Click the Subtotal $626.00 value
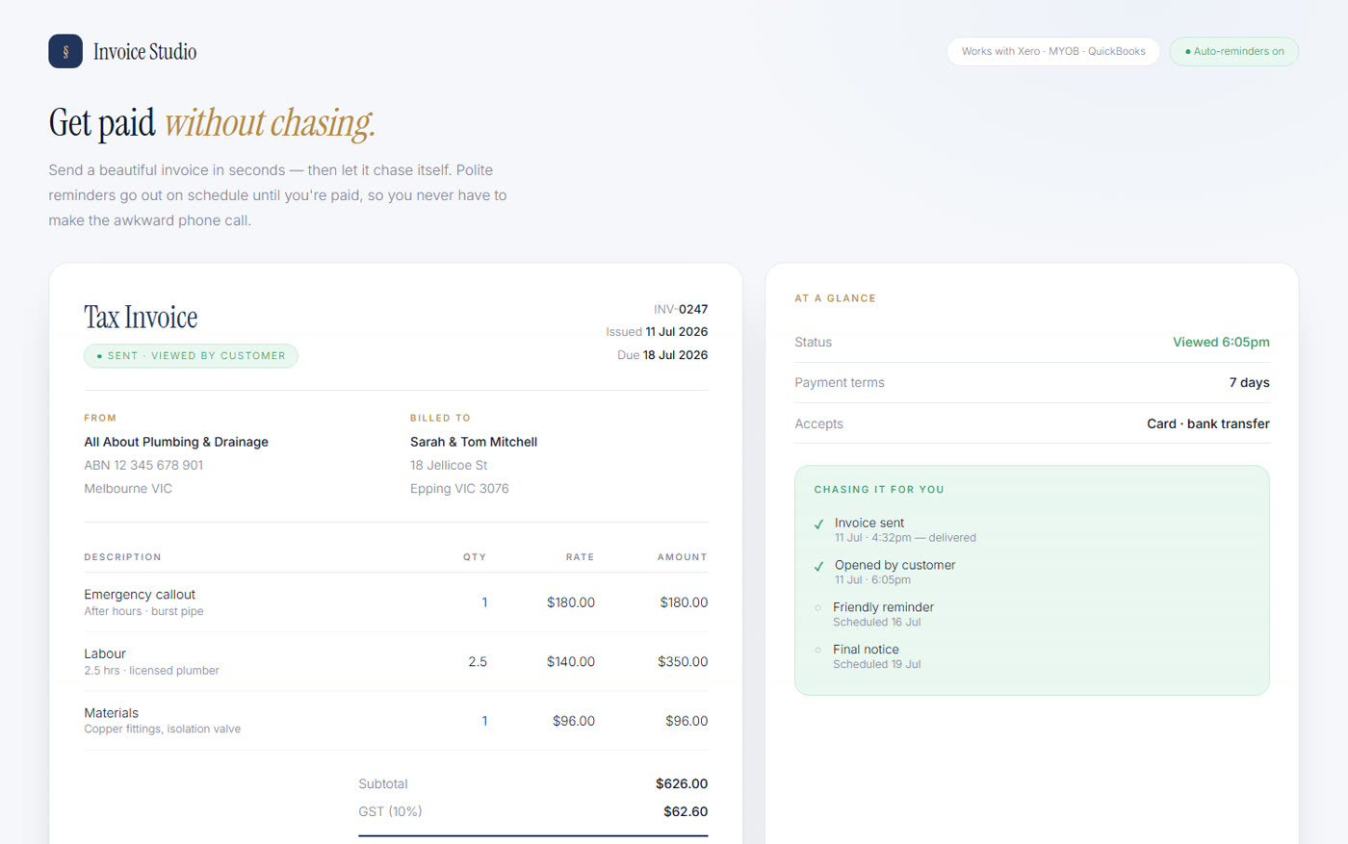1348x844 pixels. click(x=682, y=783)
